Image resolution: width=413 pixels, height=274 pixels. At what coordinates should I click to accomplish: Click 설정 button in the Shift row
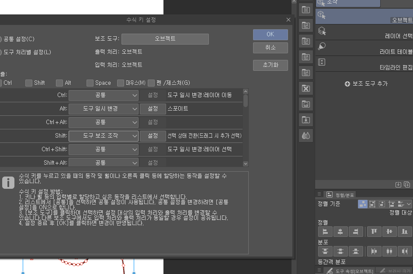coord(153,136)
